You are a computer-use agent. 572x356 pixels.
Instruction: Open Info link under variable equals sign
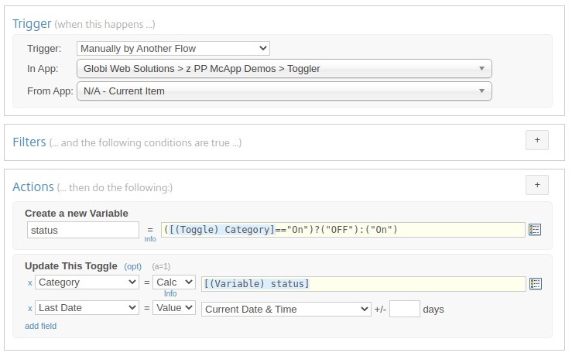[x=150, y=239]
